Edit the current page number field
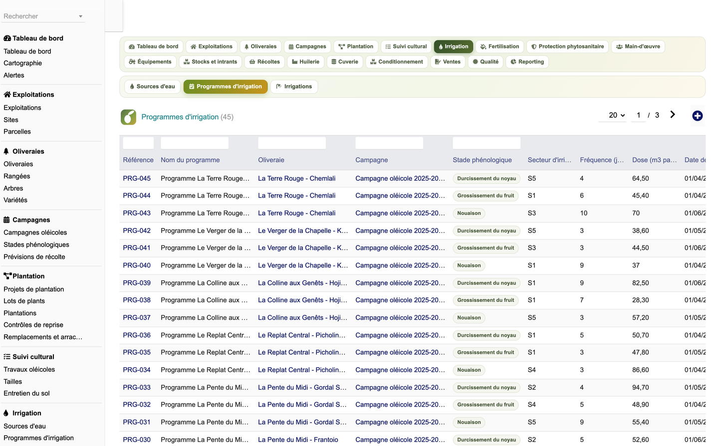Image resolution: width=721 pixels, height=446 pixels. [x=638, y=115]
